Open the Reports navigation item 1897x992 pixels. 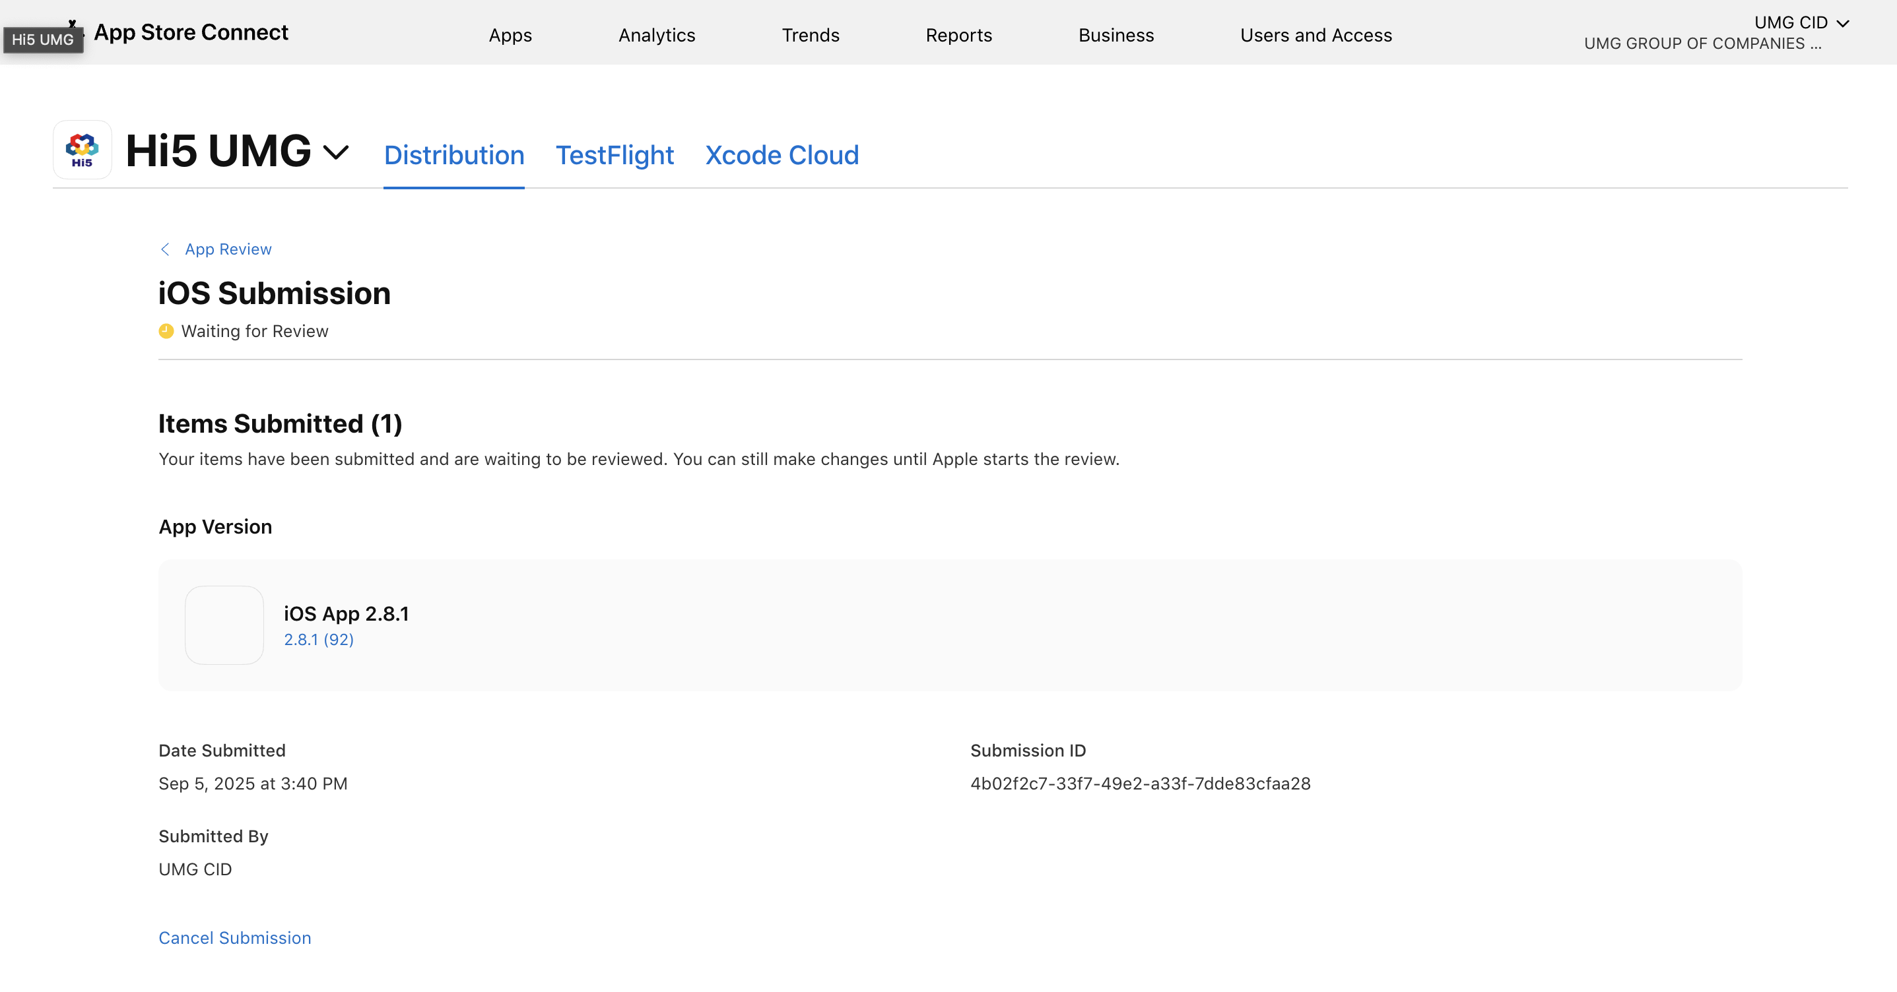point(958,36)
